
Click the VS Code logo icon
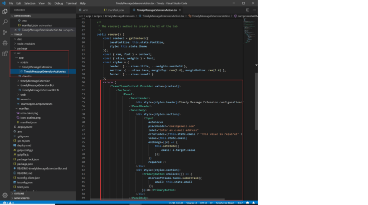click(x=4, y=4)
